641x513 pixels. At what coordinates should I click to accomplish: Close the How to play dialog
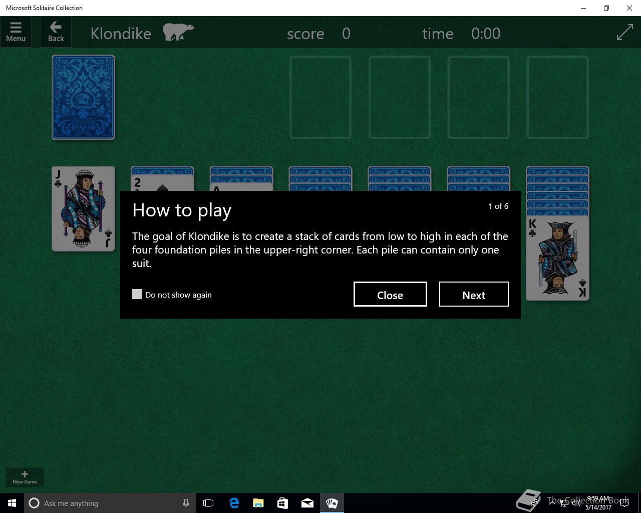point(390,294)
